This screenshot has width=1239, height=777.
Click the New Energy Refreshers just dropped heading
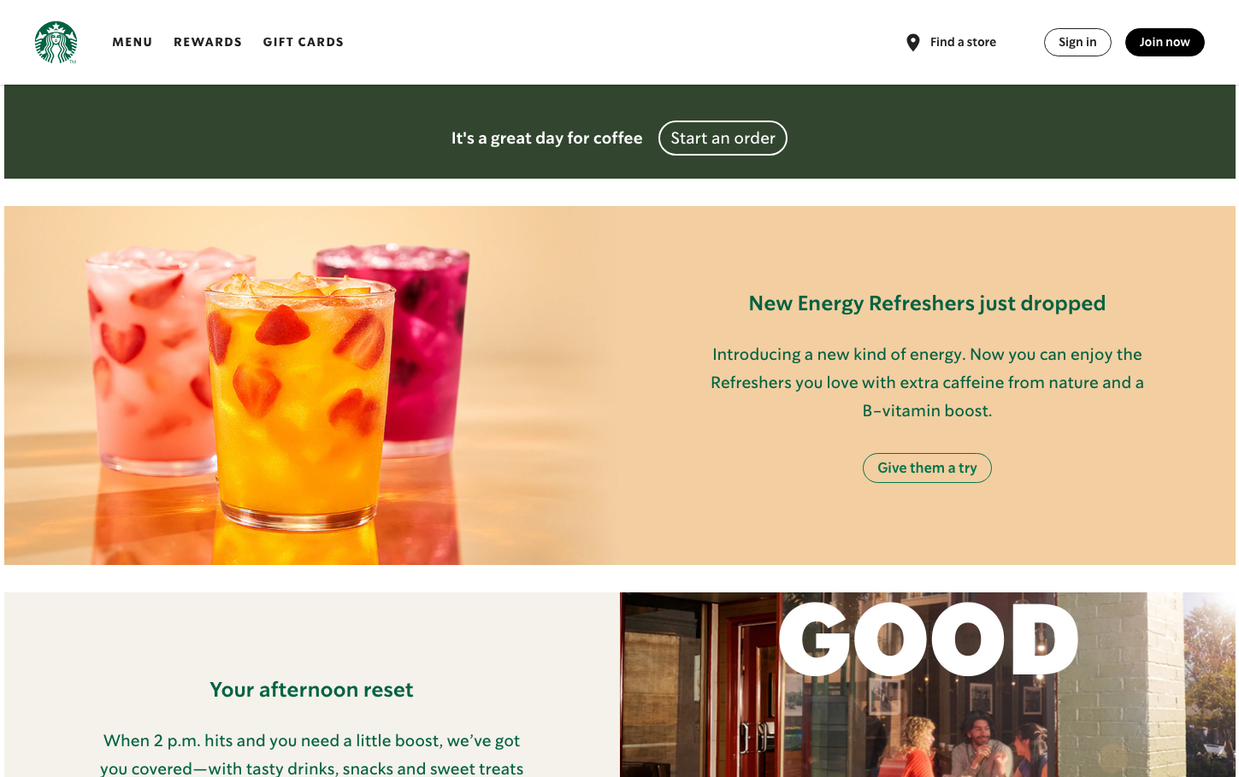(x=927, y=303)
